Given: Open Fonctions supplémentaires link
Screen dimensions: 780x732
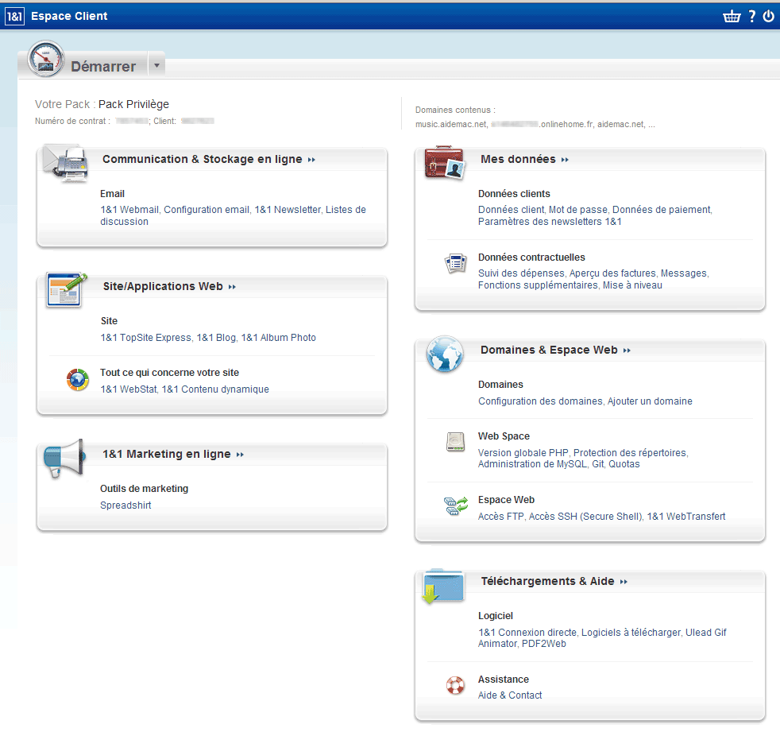Looking at the screenshot, I should coord(538,285).
